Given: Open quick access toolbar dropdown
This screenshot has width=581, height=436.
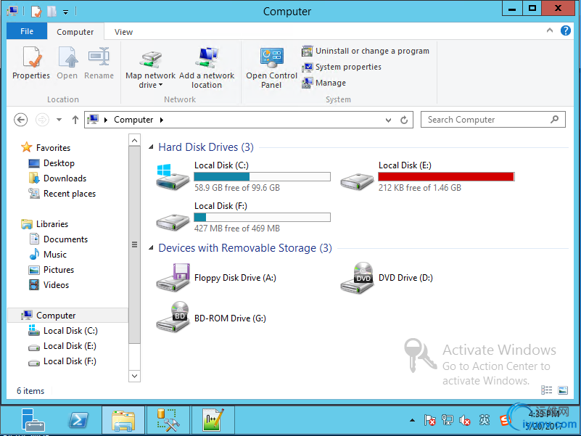Looking at the screenshot, I should point(65,12).
